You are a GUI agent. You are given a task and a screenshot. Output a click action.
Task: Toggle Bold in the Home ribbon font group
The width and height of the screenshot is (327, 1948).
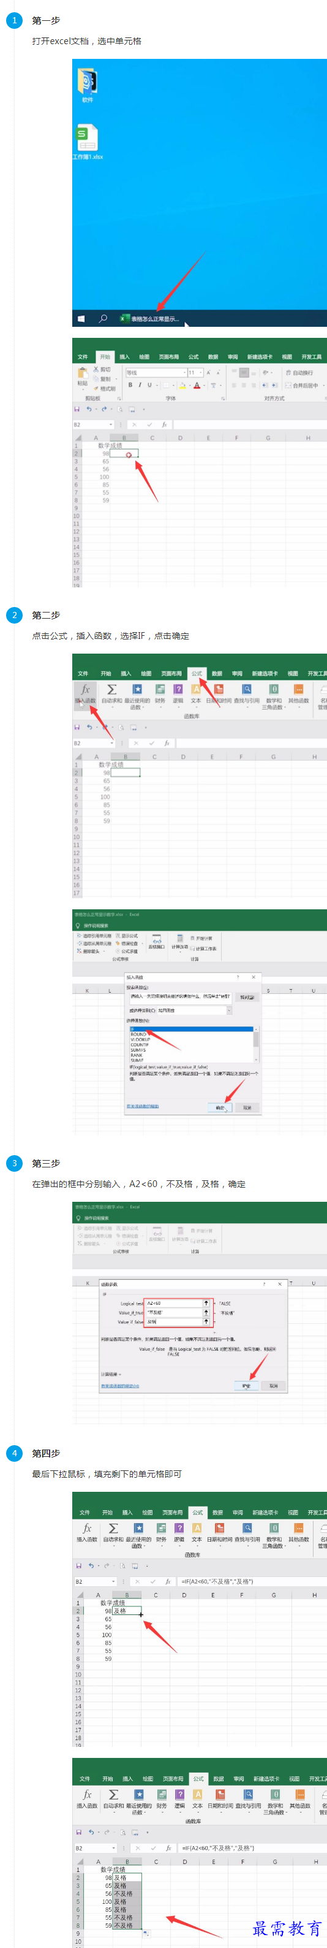click(130, 385)
